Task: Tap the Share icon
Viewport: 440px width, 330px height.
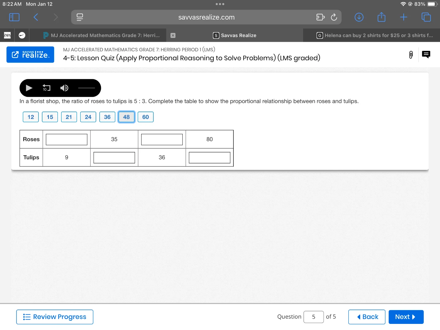Action: click(381, 17)
